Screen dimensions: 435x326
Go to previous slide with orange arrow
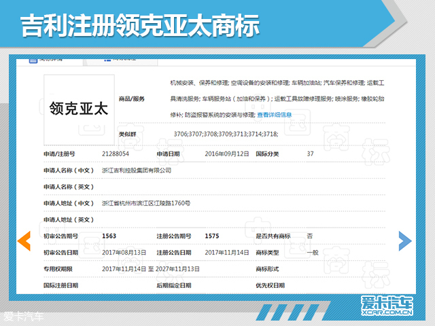point(24,241)
